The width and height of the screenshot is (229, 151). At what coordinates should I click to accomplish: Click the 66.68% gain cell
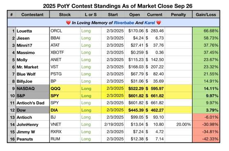tap(206, 31)
